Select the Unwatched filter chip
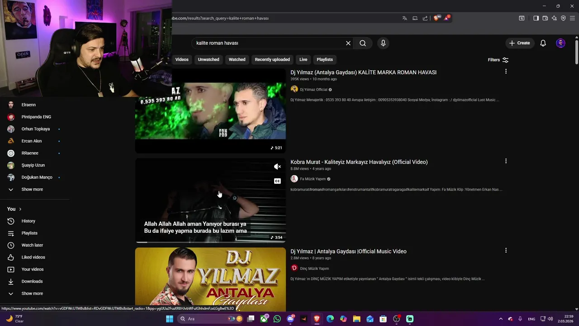The width and height of the screenshot is (579, 326). click(x=209, y=59)
